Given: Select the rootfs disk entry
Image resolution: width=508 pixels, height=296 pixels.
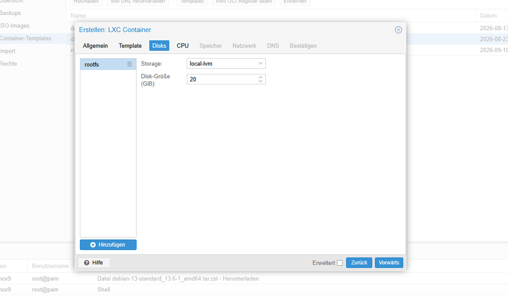Looking at the screenshot, I should pos(104,65).
